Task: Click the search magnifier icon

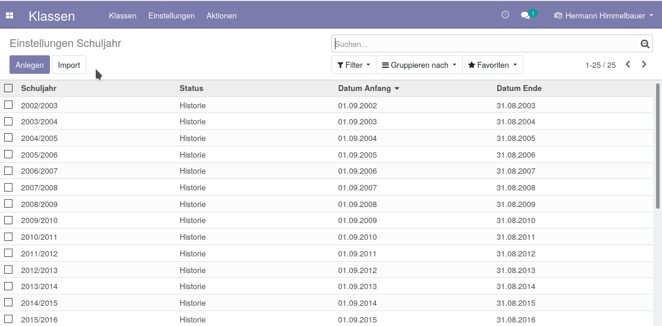Action: point(645,43)
